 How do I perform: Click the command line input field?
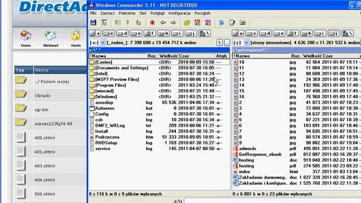(x=272, y=201)
